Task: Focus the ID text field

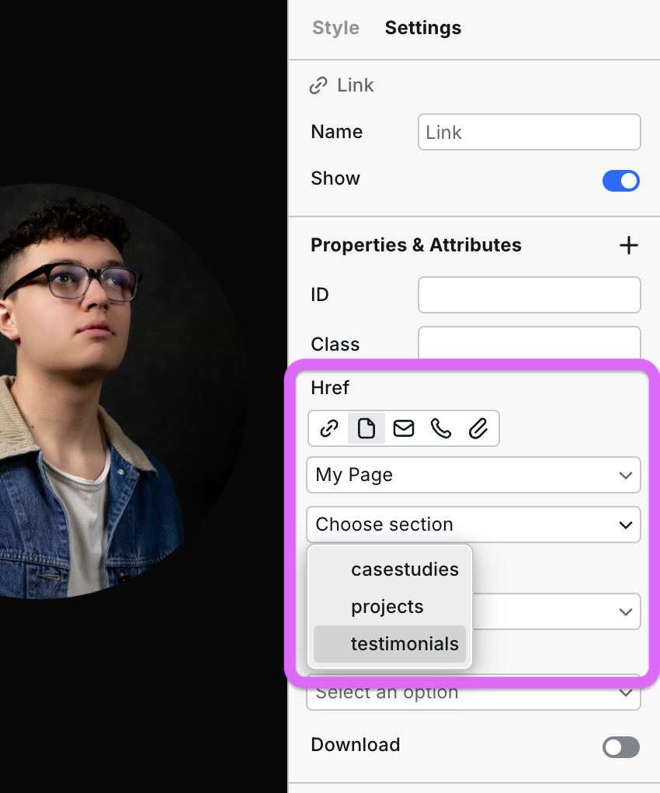Action: [529, 295]
